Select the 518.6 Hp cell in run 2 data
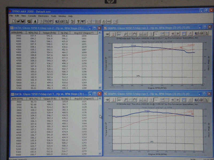The width and height of the screenshot is (214, 160). point(64,83)
